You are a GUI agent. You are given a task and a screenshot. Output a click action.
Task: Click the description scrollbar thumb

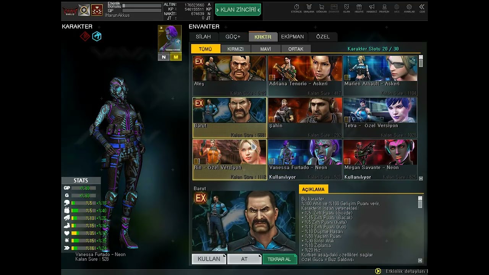[420, 204]
